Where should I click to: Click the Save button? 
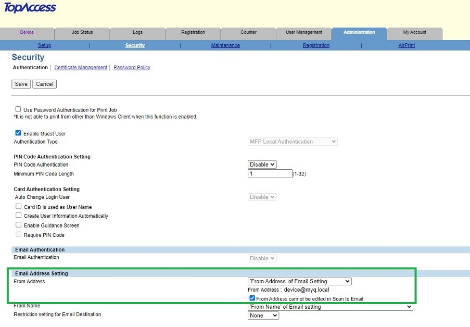(20, 84)
